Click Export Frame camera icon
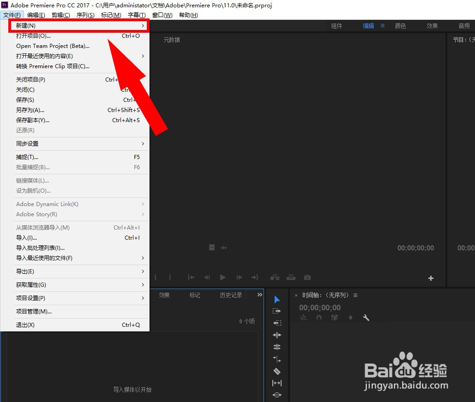 307,278
